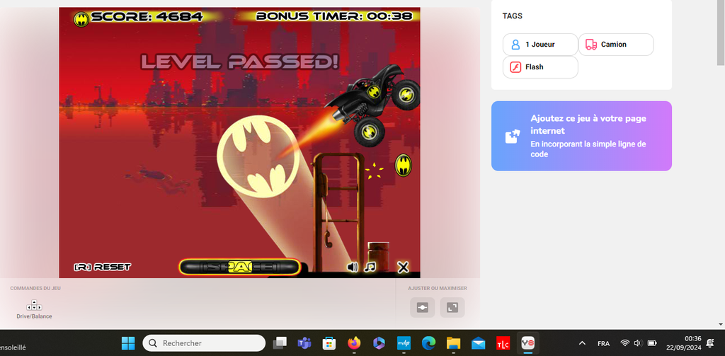Click the bat emblem next to score
Screen dimensions: 725x356
click(x=81, y=19)
